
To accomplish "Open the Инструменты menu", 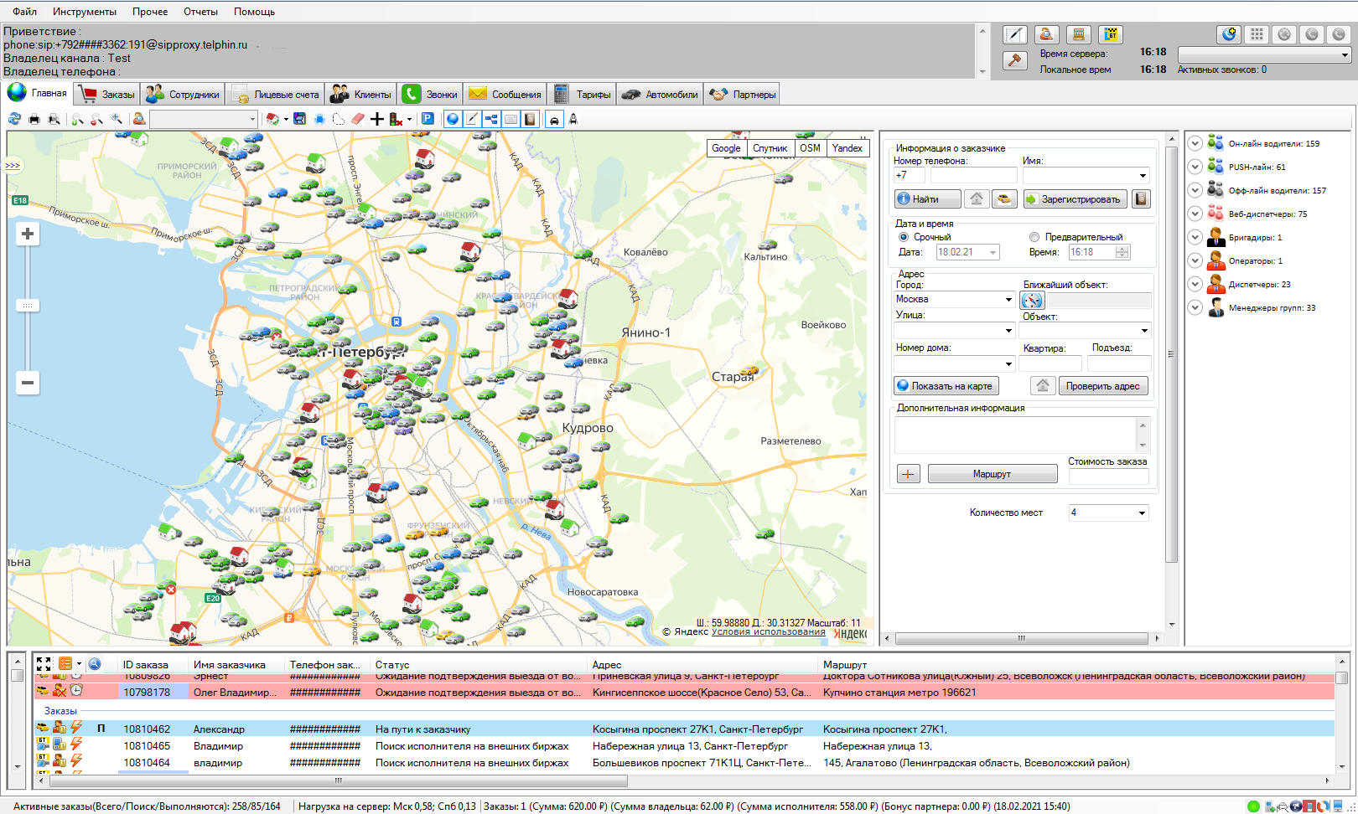I will [x=85, y=12].
